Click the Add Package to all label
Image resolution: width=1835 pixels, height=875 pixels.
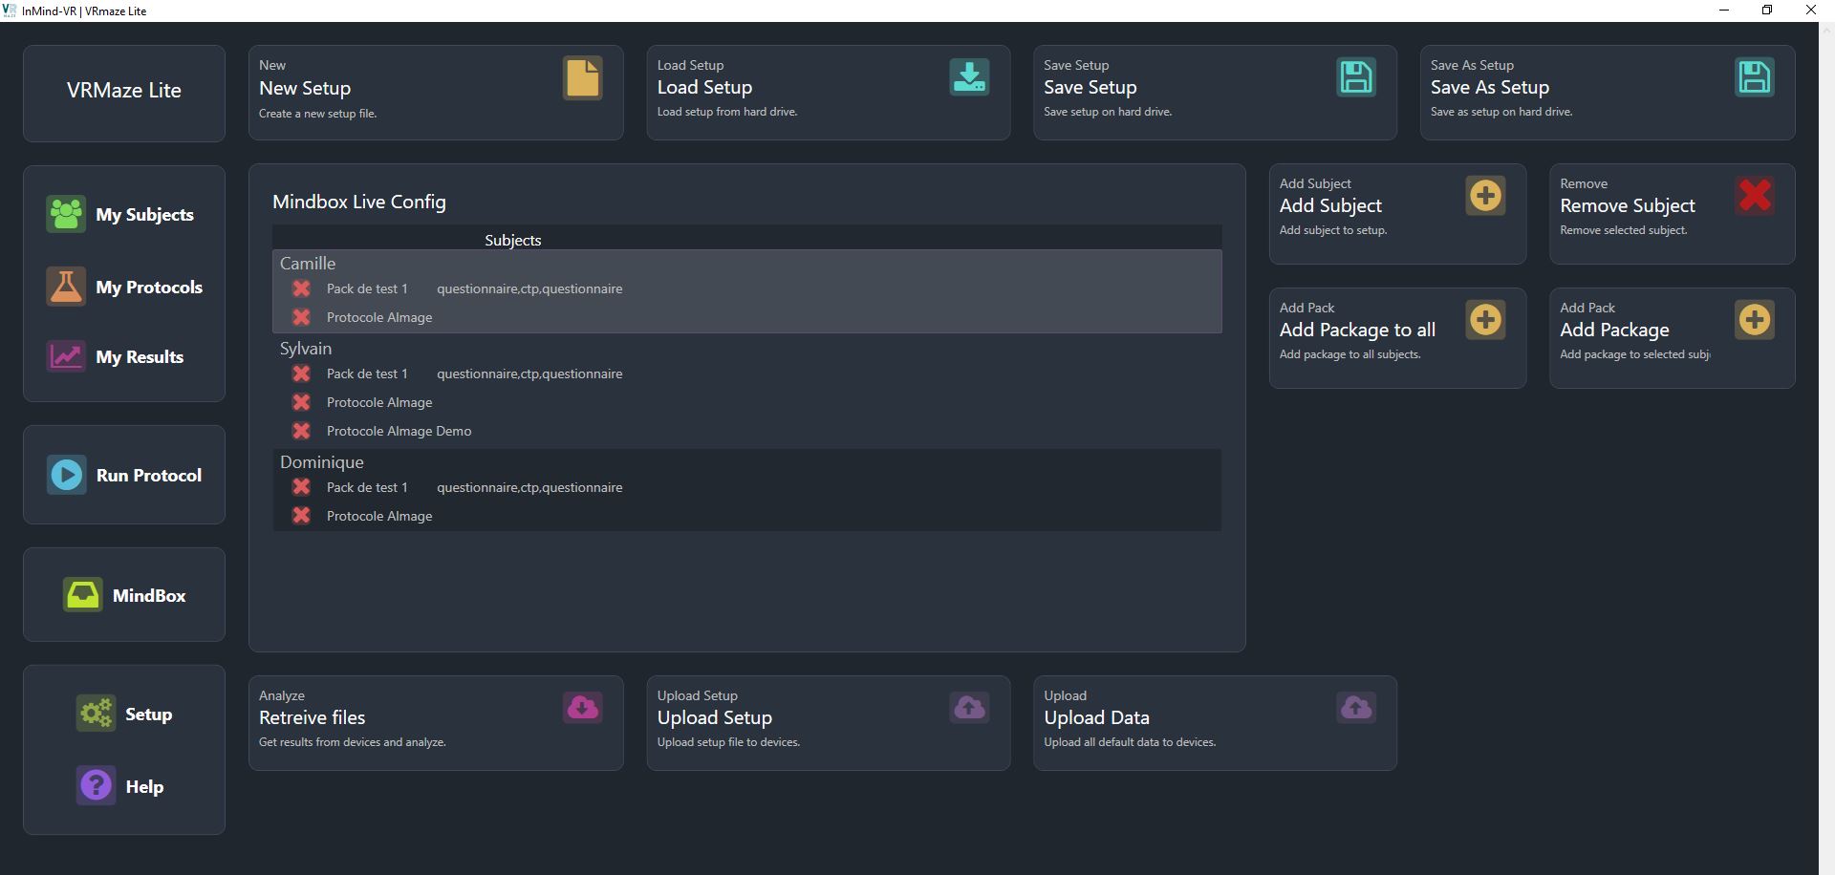click(x=1357, y=330)
